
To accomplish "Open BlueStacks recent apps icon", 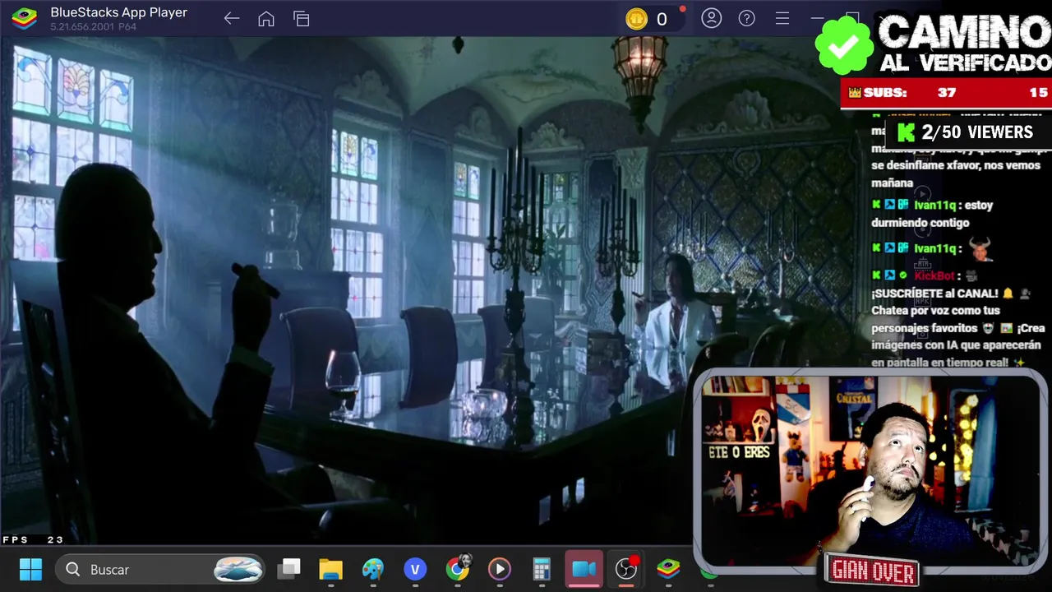I will coord(302,18).
